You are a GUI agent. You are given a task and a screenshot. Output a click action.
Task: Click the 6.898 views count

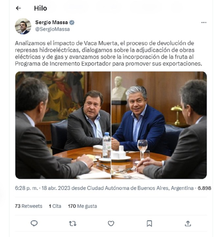[x=204, y=188]
